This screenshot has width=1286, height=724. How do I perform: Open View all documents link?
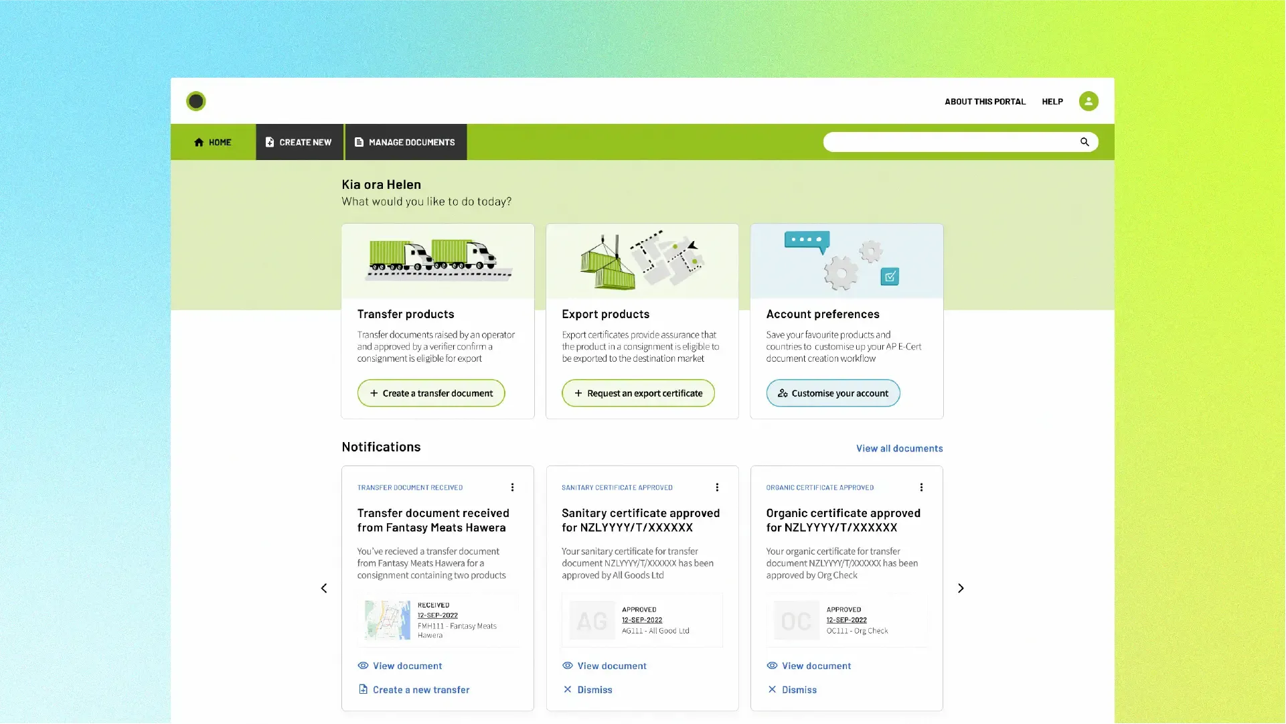coord(899,449)
